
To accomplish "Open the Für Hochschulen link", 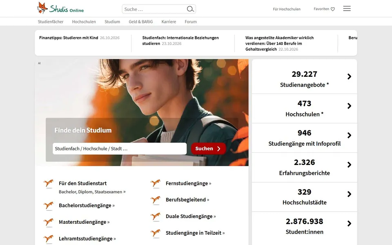I will click(287, 9).
